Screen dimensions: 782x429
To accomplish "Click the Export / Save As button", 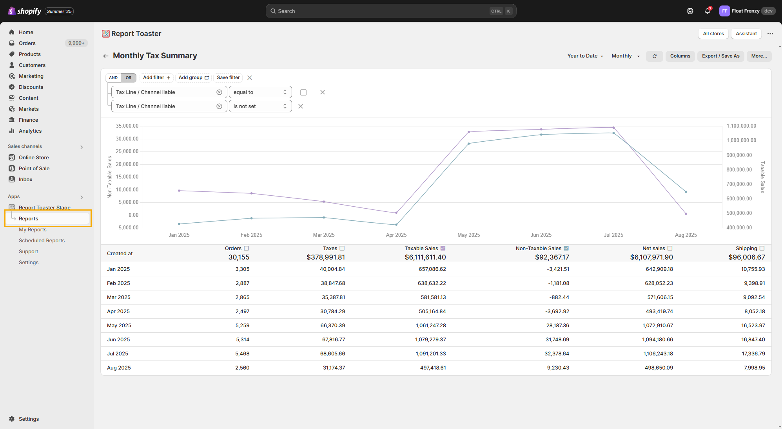I will 720,56.
